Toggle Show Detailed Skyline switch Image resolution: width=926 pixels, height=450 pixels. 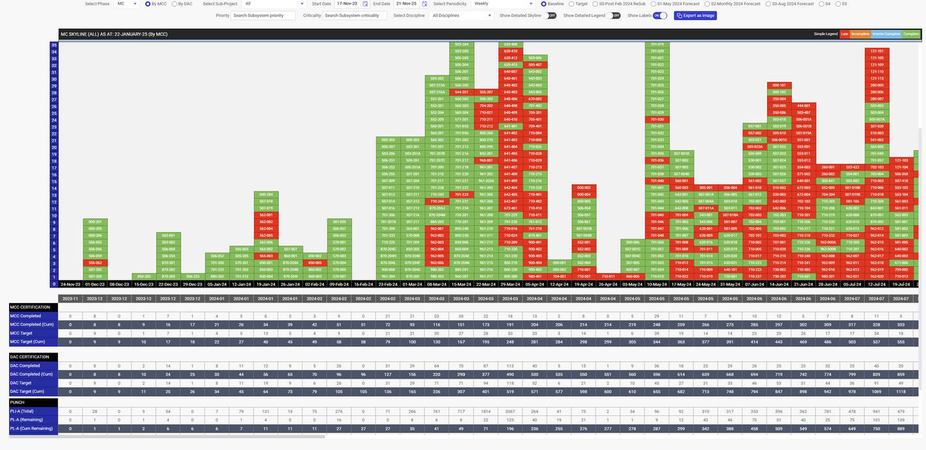pos(550,16)
